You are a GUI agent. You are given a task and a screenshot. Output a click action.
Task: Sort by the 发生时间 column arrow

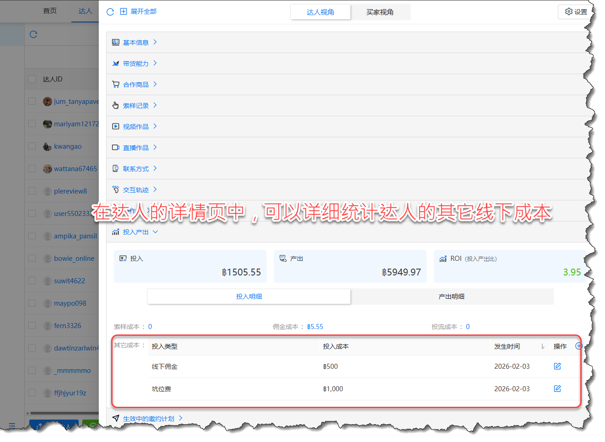click(542, 346)
